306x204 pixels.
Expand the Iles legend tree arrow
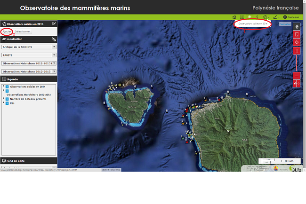(x=4, y=103)
